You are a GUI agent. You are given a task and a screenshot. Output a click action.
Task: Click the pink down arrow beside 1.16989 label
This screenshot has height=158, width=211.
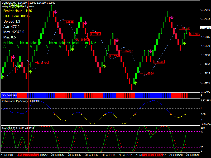click(x=55, y=12)
